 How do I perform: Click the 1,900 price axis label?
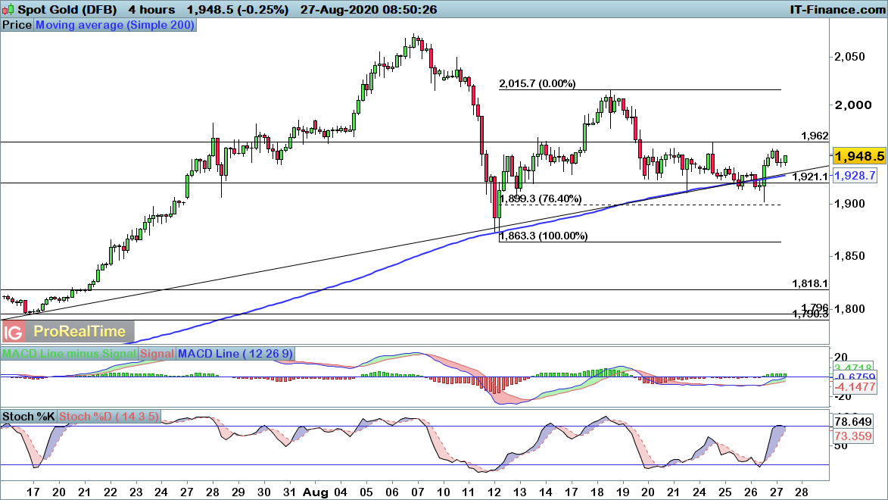(x=849, y=204)
